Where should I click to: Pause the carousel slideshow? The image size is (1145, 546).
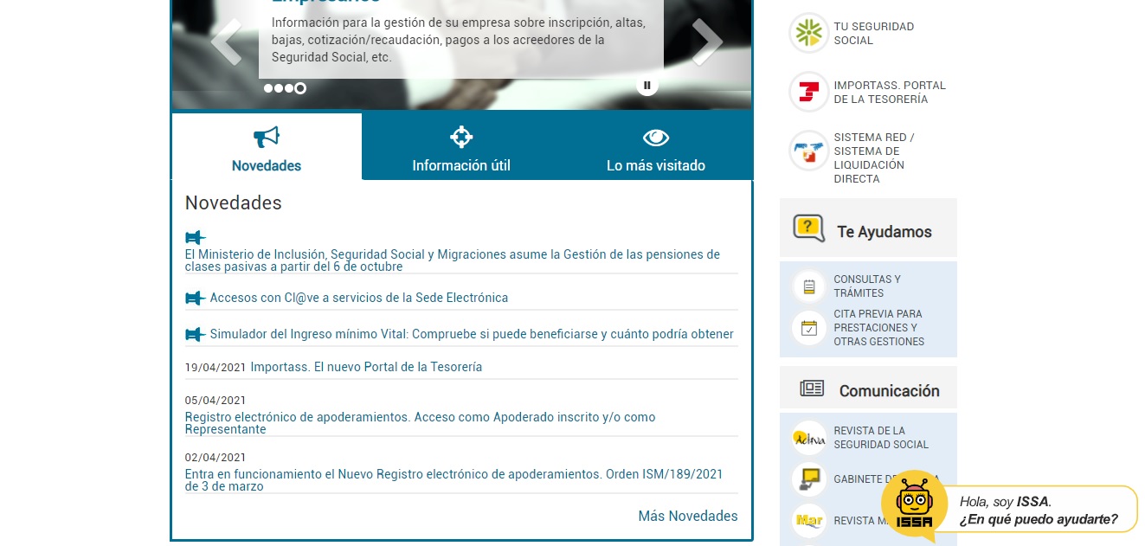646,85
